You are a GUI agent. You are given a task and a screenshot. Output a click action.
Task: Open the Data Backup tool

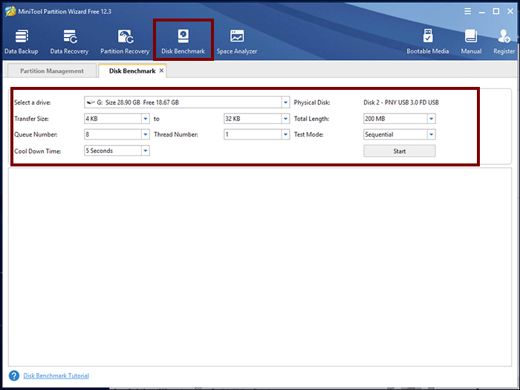pos(22,42)
